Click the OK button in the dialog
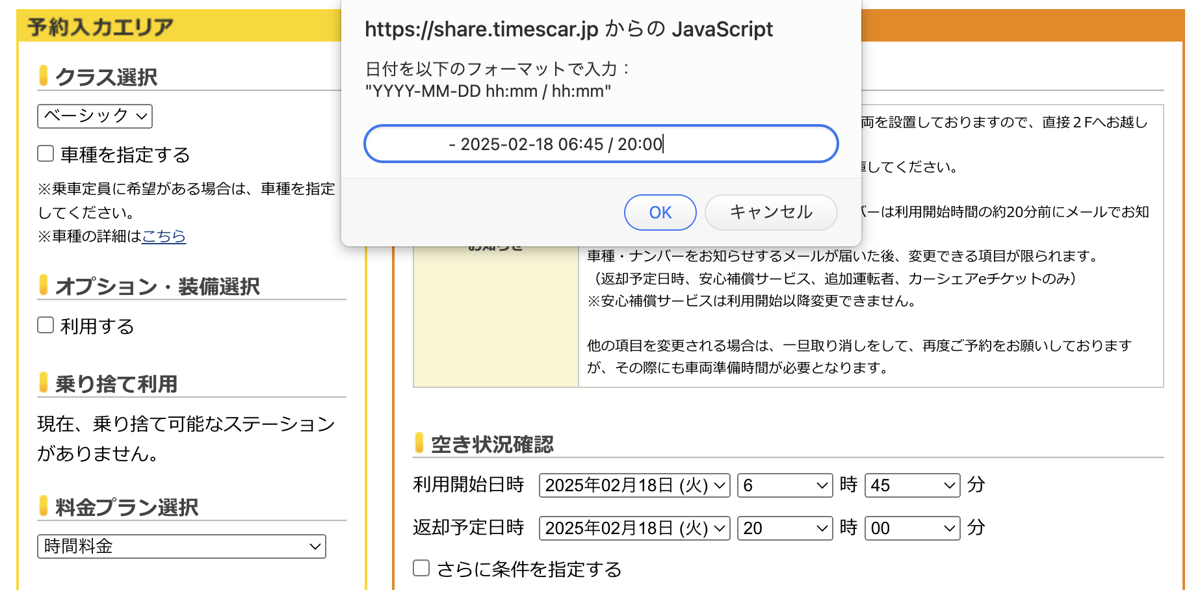 coord(660,212)
